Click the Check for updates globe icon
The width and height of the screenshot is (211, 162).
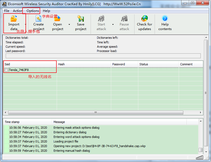point(145,18)
